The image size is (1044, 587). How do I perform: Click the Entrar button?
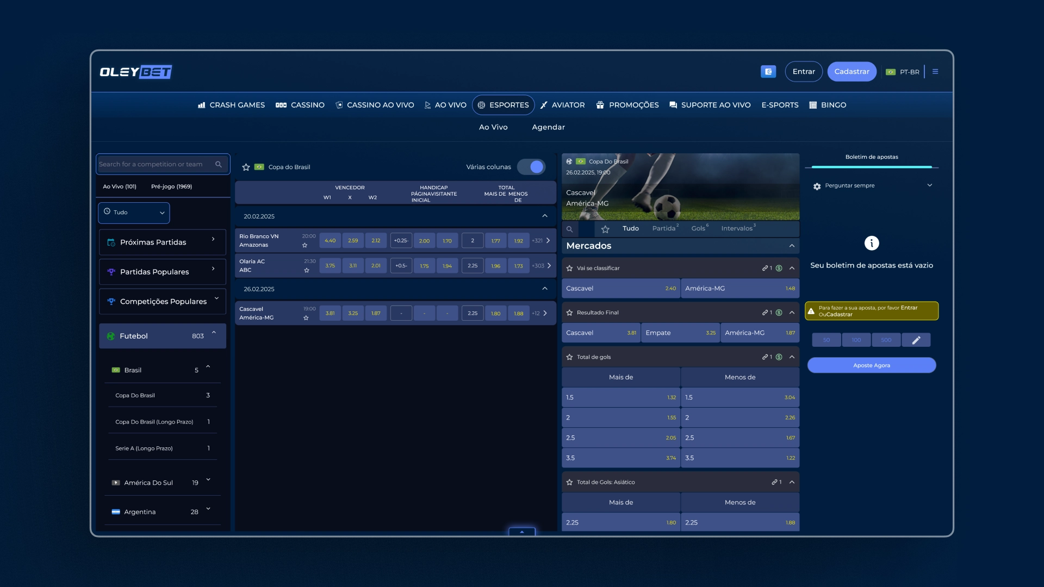pyautogui.click(x=804, y=72)
